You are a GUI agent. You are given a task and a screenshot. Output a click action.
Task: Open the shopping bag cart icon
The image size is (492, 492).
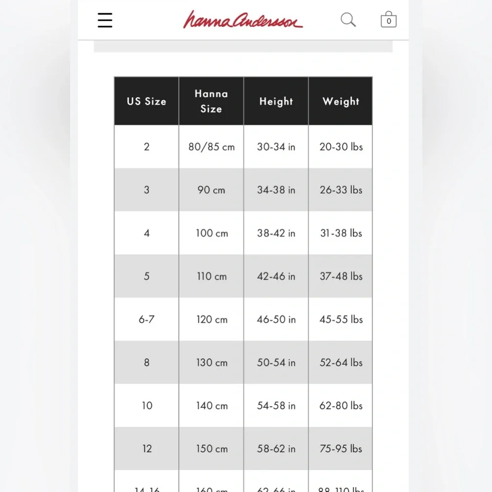pos(389,20)
